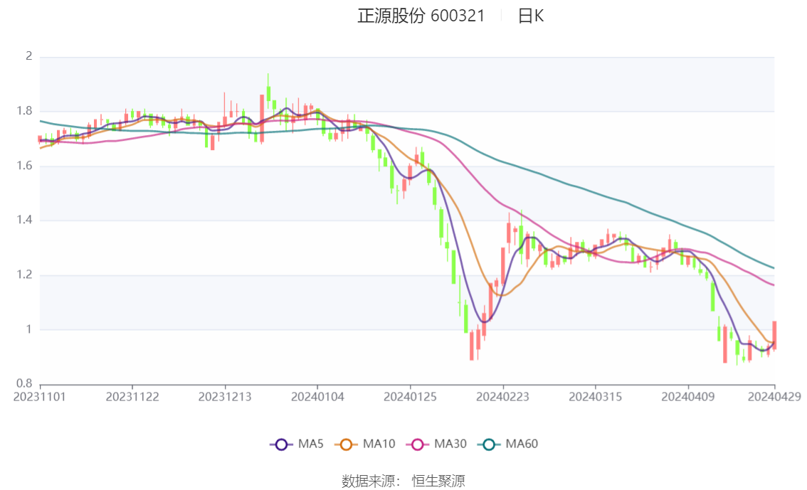Toggle the MA5 legend marker icon

(281, 444)
